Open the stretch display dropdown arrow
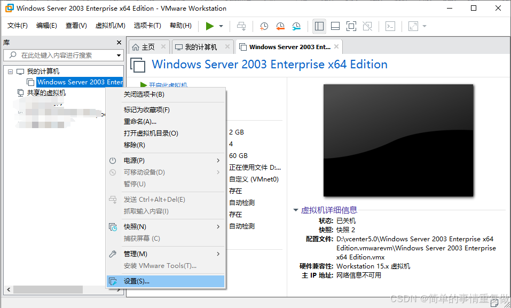511x308 pixels. click(x=424, y=26)
